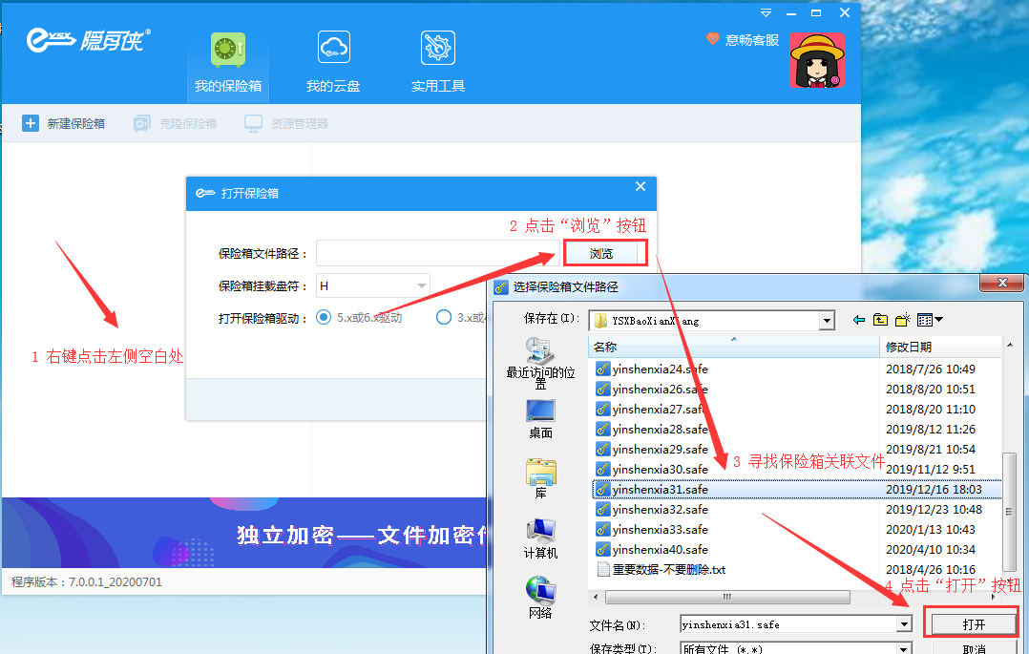Select the 计算机 computer shortcut
The image size is (1029, 654).
[540, 538]
